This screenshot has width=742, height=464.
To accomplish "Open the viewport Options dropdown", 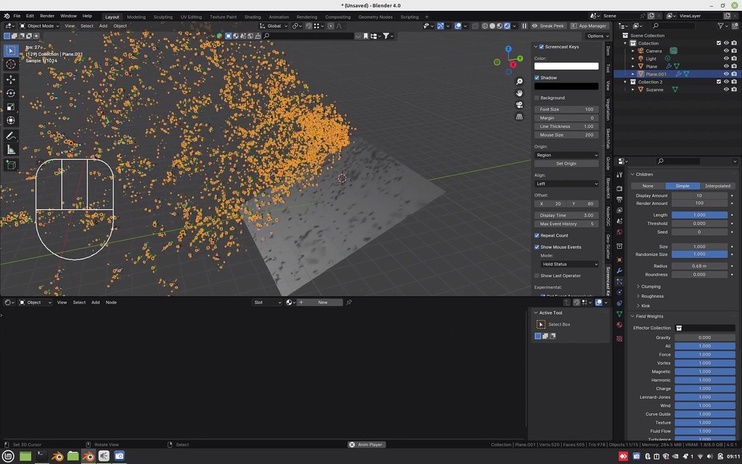I will click(598, 36).
